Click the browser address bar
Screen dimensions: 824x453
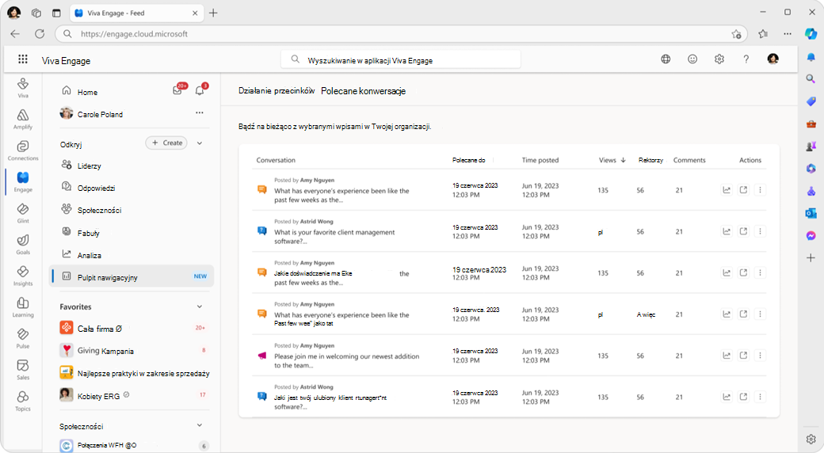coord(399,33)
